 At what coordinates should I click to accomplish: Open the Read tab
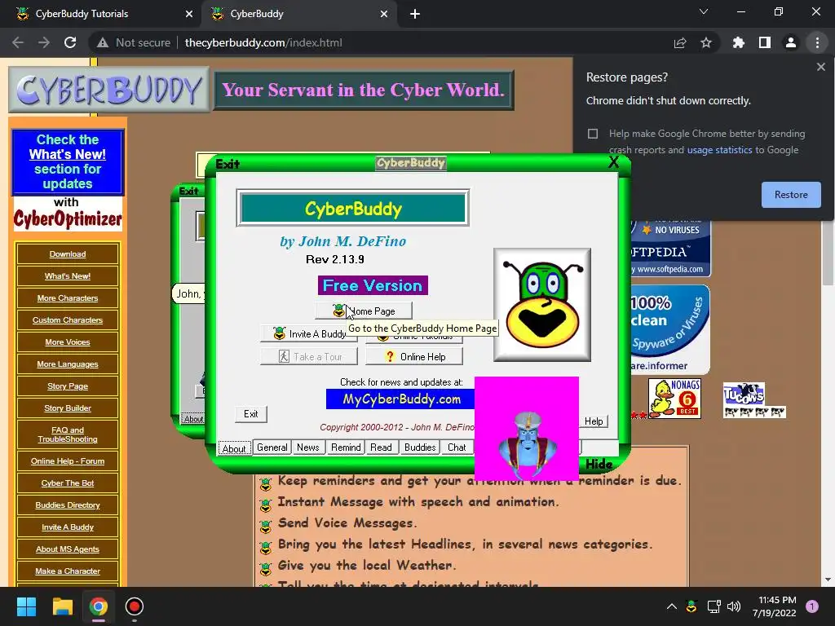[x=382, y=447]
